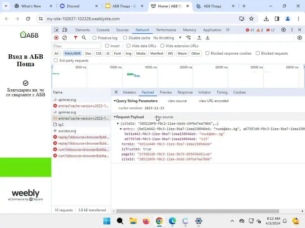Reload the current page

pos(28,19)
